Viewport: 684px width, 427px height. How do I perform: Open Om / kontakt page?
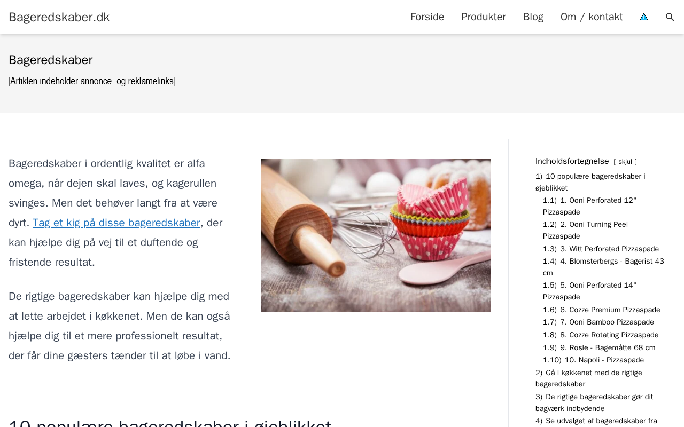point(592,17)
